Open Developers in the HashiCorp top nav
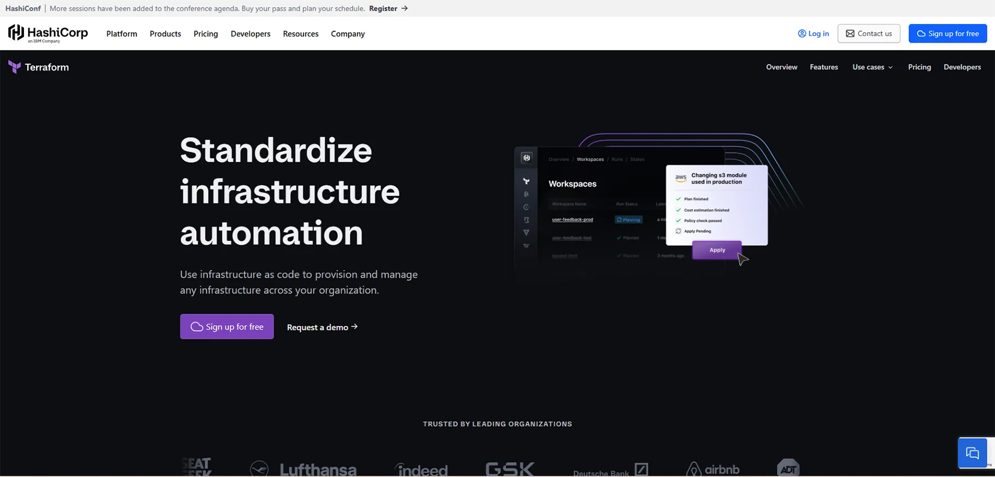This screenshot has height=477, width=995. pos(250,33)
